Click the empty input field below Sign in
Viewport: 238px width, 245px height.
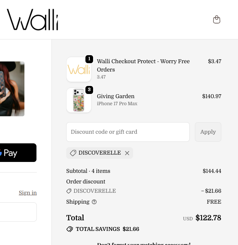click(18, 212)
